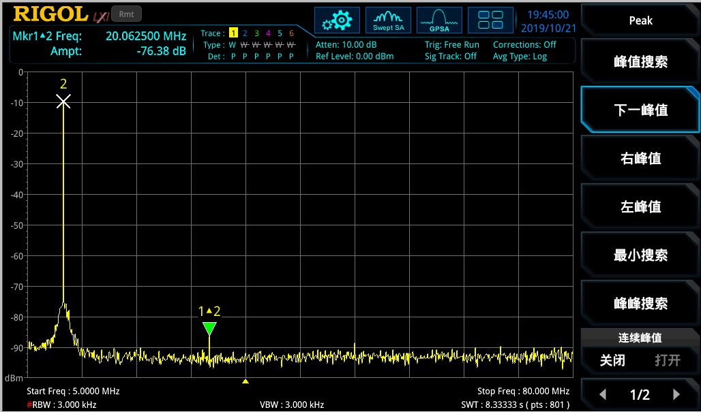Click the Rmt remote indicator
The image size is (701, 412).
(125, 14)
